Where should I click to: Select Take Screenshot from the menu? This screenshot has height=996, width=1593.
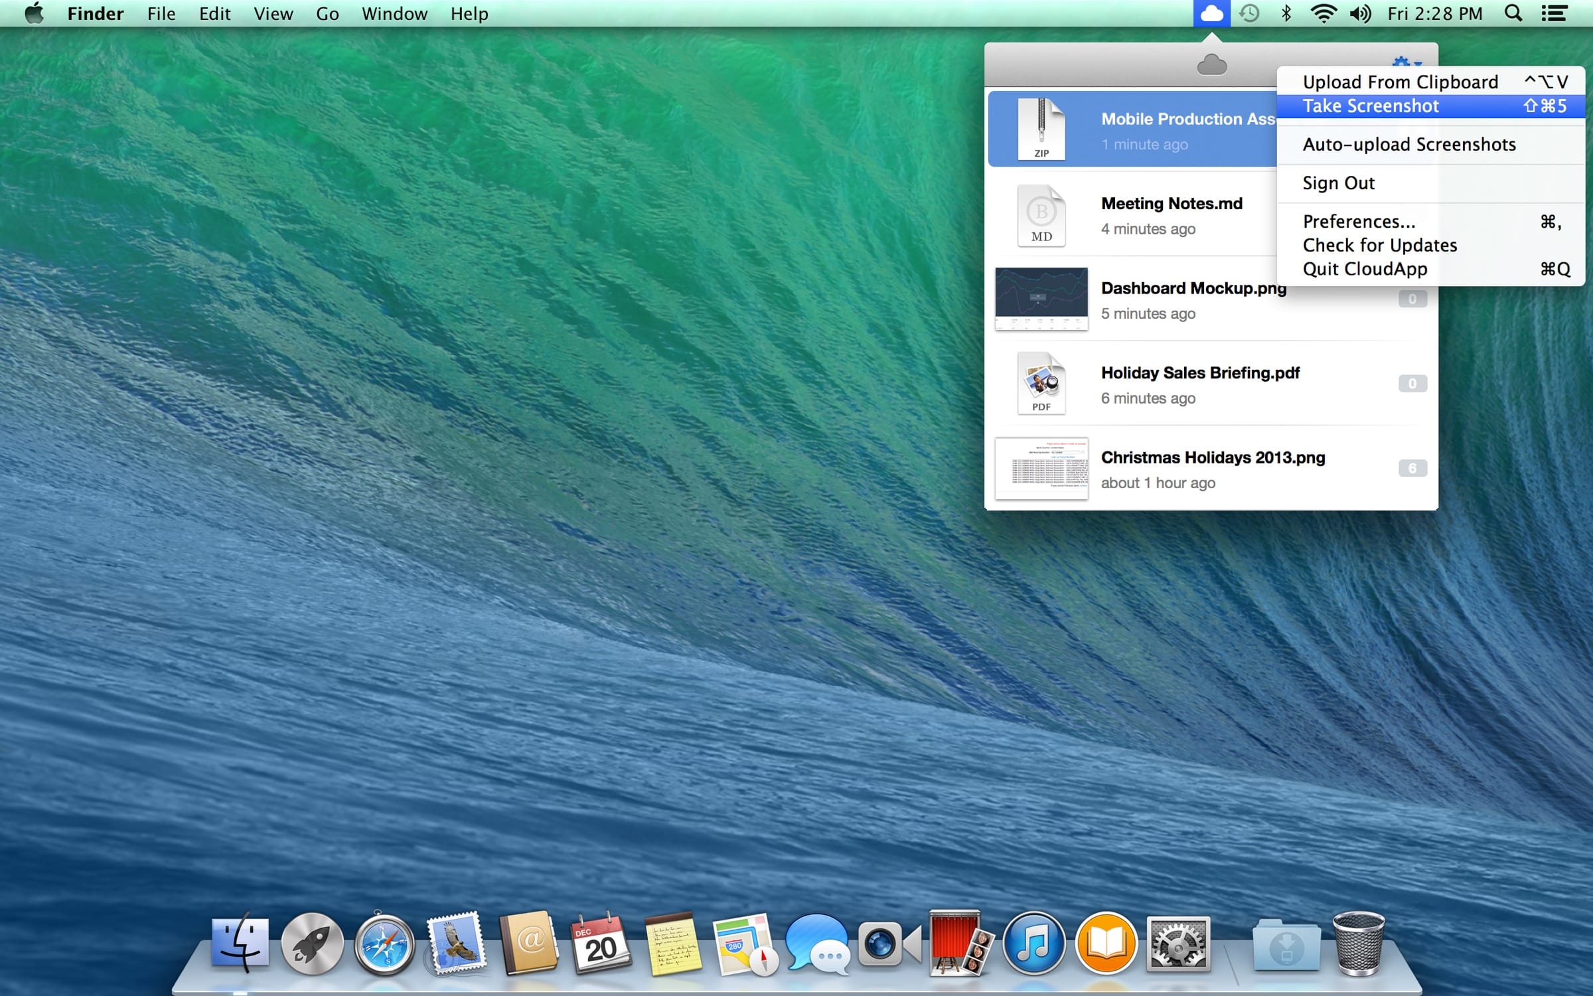[x=1371, y=106]
